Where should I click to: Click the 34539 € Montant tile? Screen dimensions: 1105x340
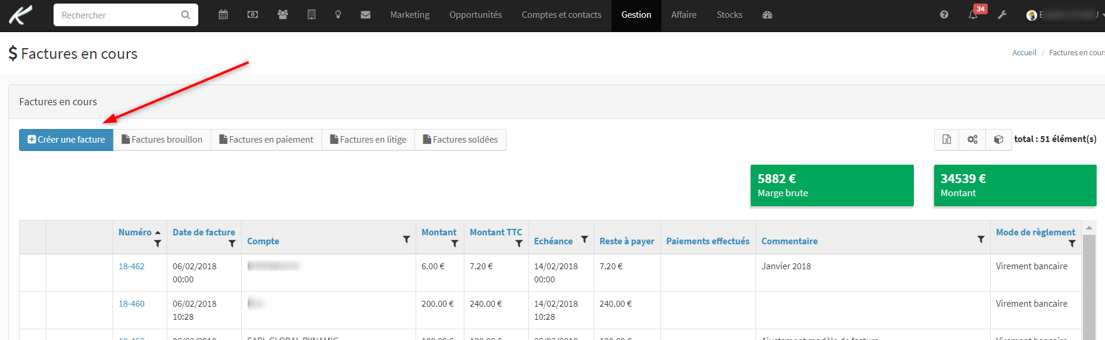(1015, 185)
